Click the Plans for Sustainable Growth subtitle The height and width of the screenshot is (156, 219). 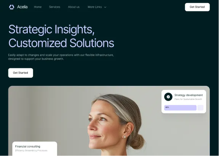click(188, 99)
